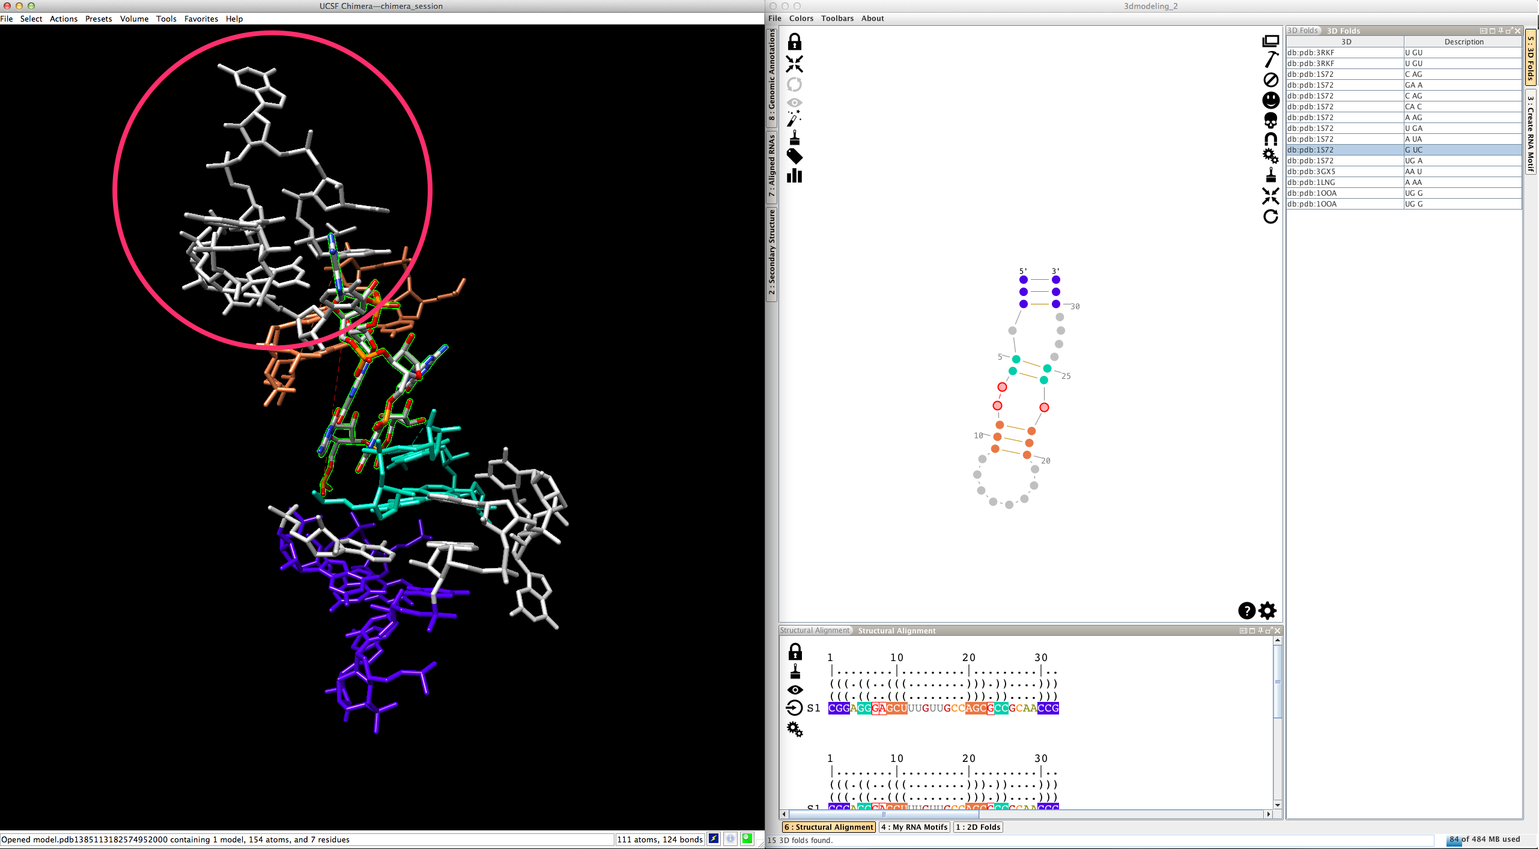Toggle the eye icon in the Structural Alignment panel
The height and width of the screenshot is (849, 1539).
pyautogui.click(x=795, y=689)
